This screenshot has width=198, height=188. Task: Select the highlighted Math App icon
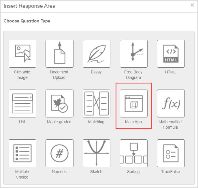[x=133, y=103]
